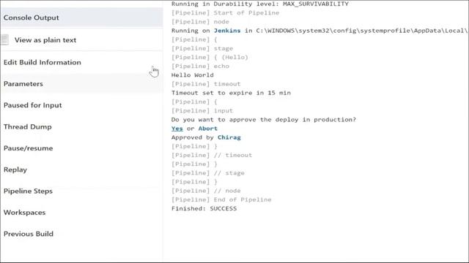Click '[Pipeline] // stage' line
The height and width of the screenshot is (263, 469).
[x=208, y=173]
